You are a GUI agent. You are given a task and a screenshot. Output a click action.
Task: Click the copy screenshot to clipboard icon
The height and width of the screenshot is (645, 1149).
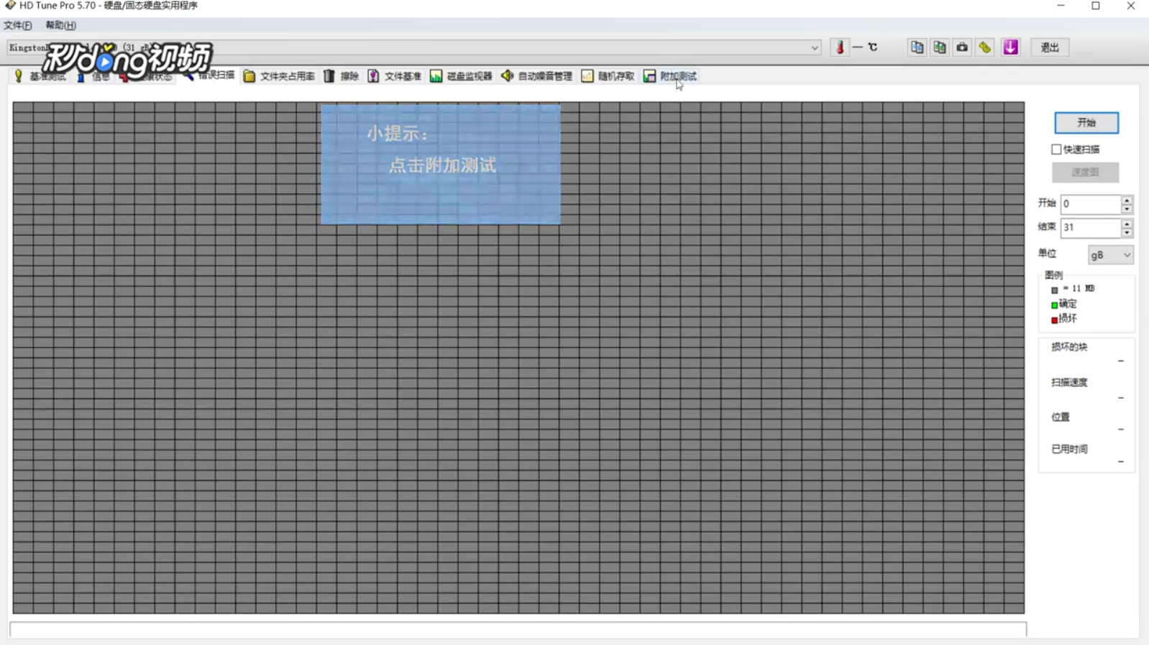(x=940, y=47)
